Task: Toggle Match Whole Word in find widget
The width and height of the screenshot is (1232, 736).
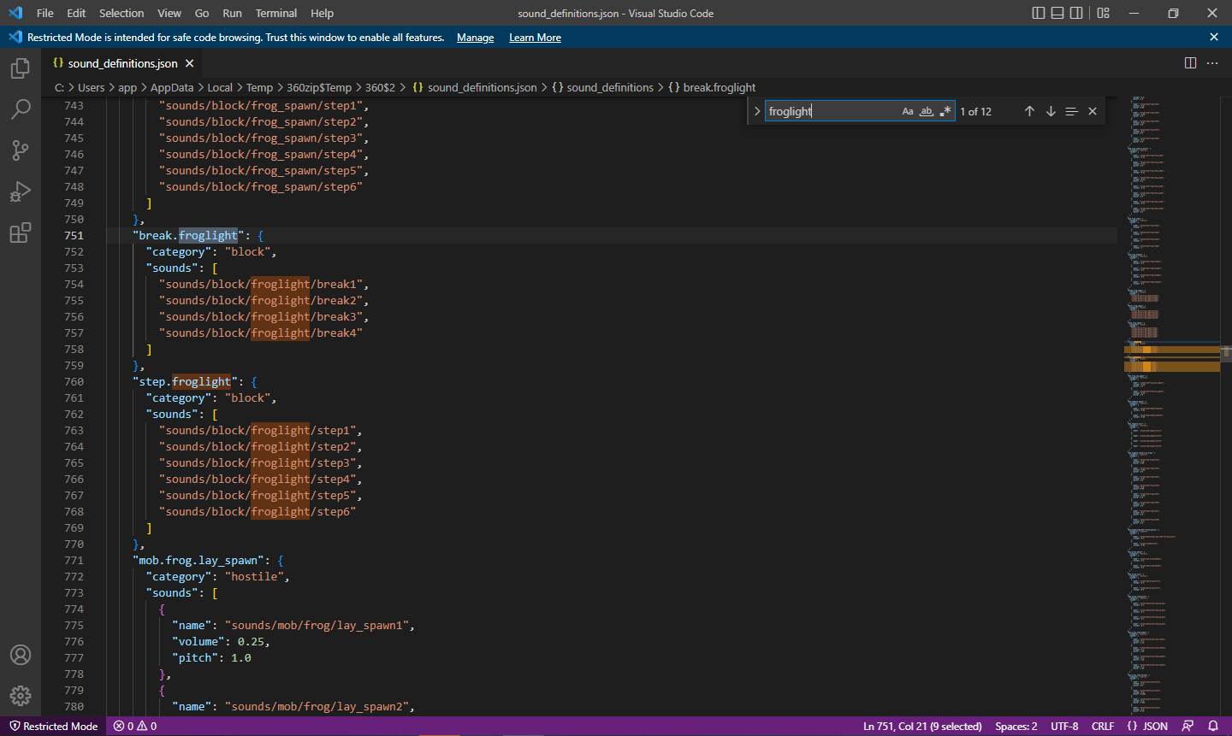Action: point(927,111)
